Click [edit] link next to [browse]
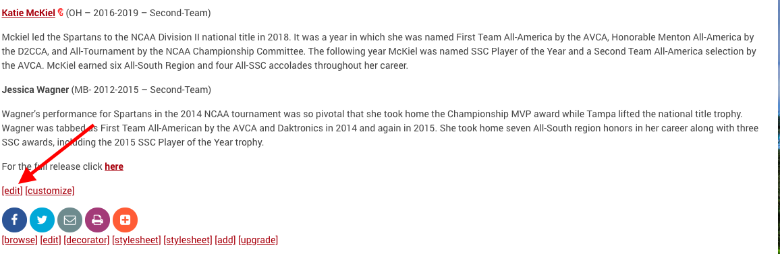The height and width of the screenshot is (254, 780). tap(51, 240)
